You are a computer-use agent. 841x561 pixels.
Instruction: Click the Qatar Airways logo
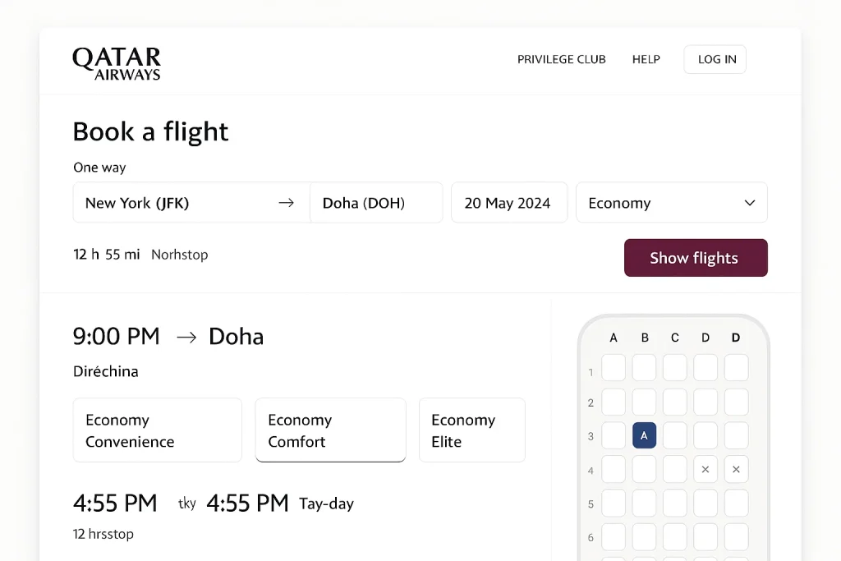(x=117, y=63)
